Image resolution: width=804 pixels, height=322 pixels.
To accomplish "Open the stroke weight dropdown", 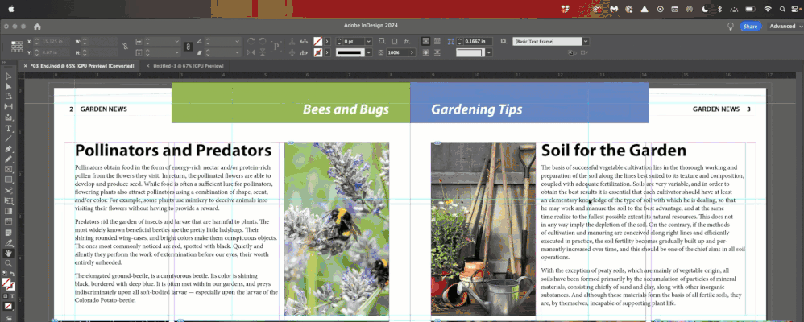I will click(x=367, y=41).
